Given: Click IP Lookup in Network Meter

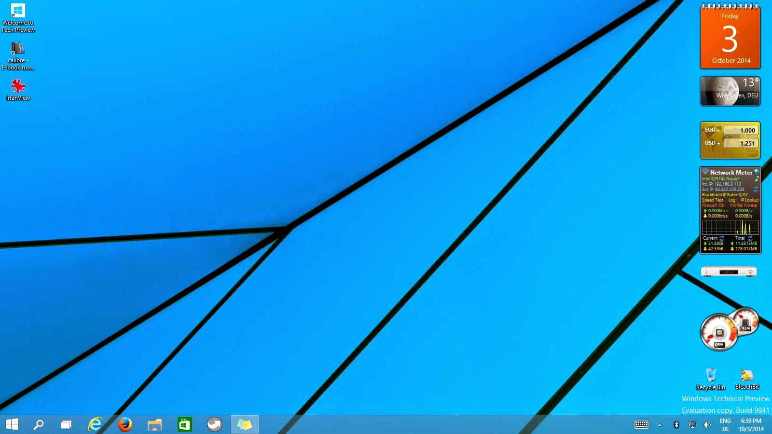Looking at the screenshot, I should pyautogui.click(x=749, y=200).
